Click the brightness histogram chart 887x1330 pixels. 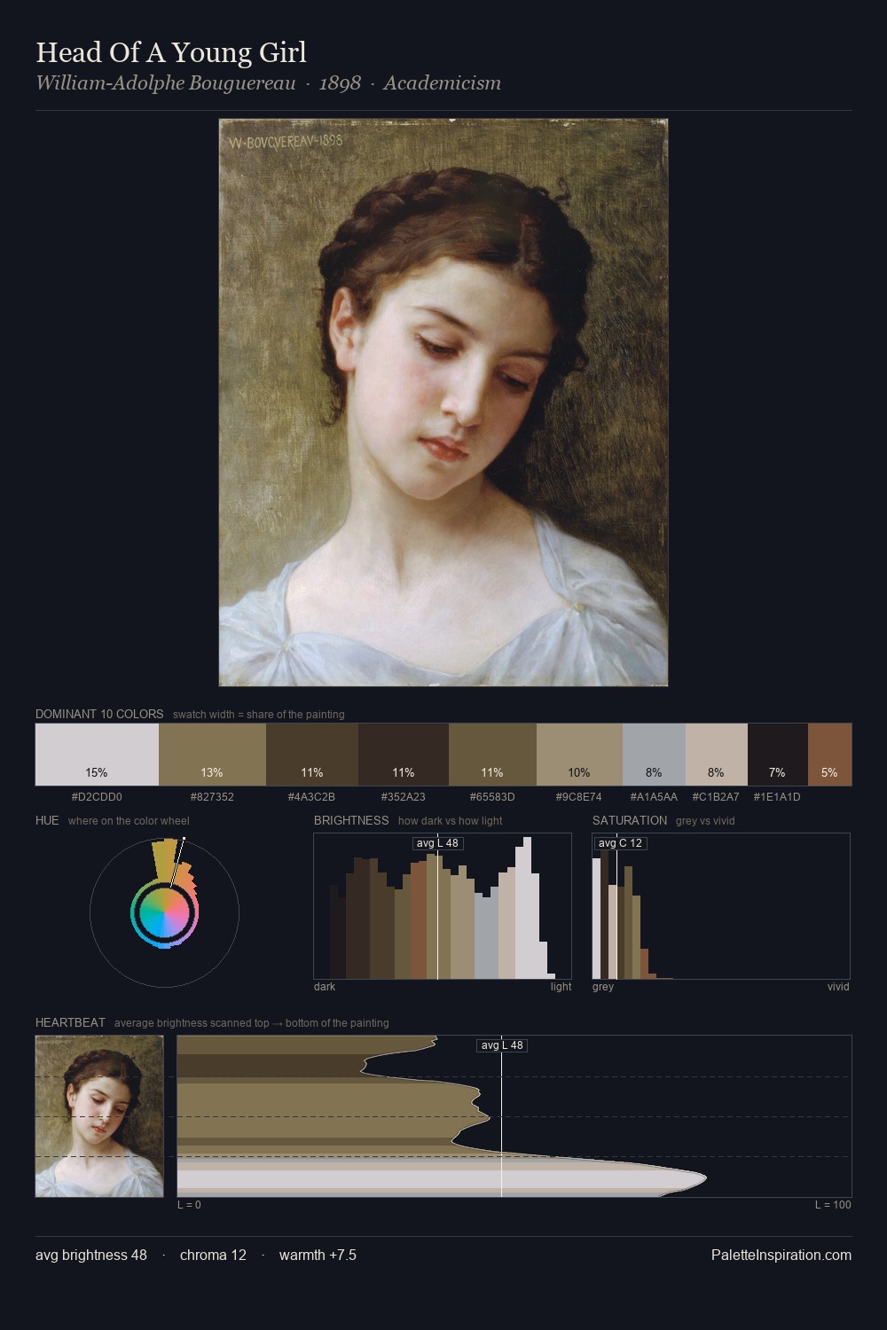pos(443,906)
